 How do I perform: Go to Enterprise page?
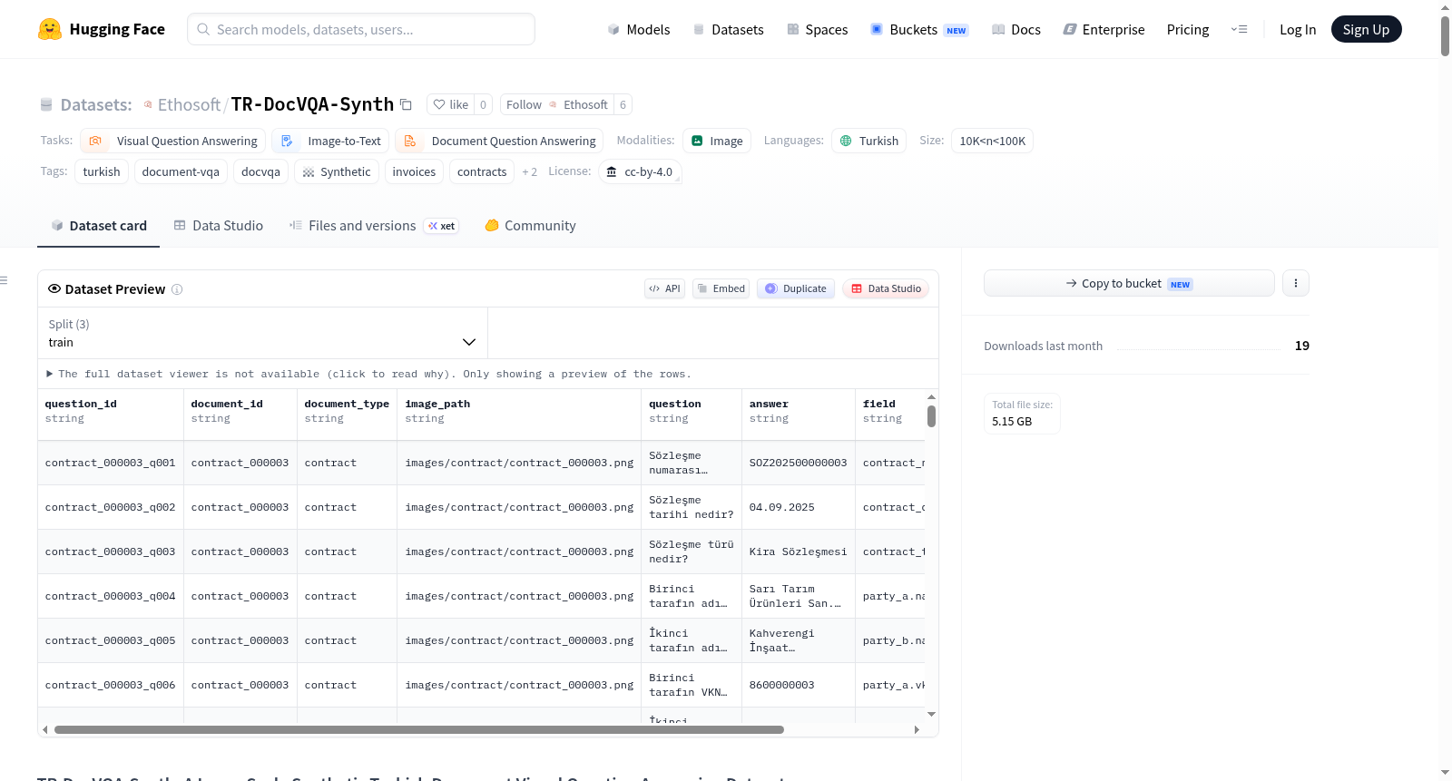coord(1104,29)
